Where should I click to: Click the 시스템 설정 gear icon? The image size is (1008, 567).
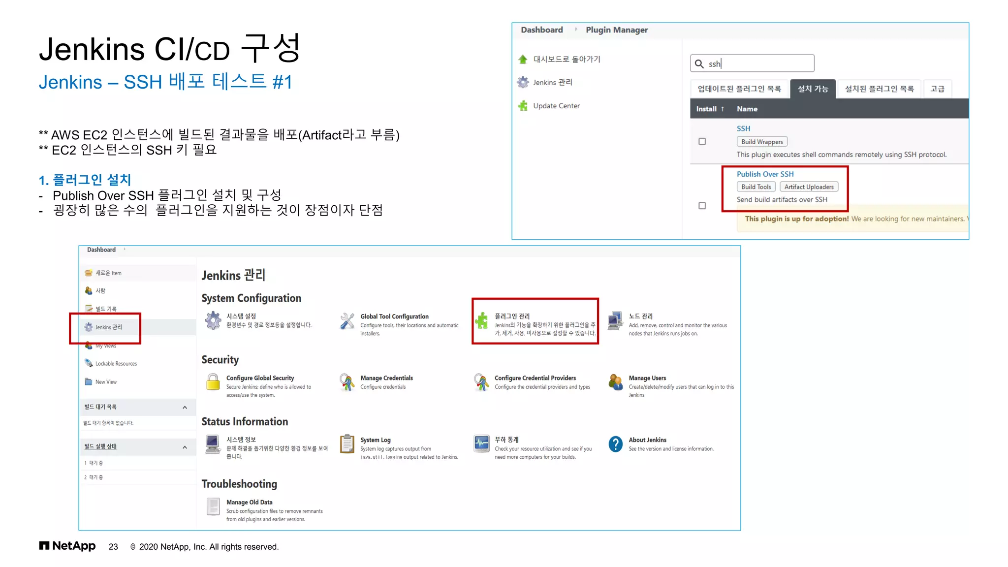click(213, 320)
